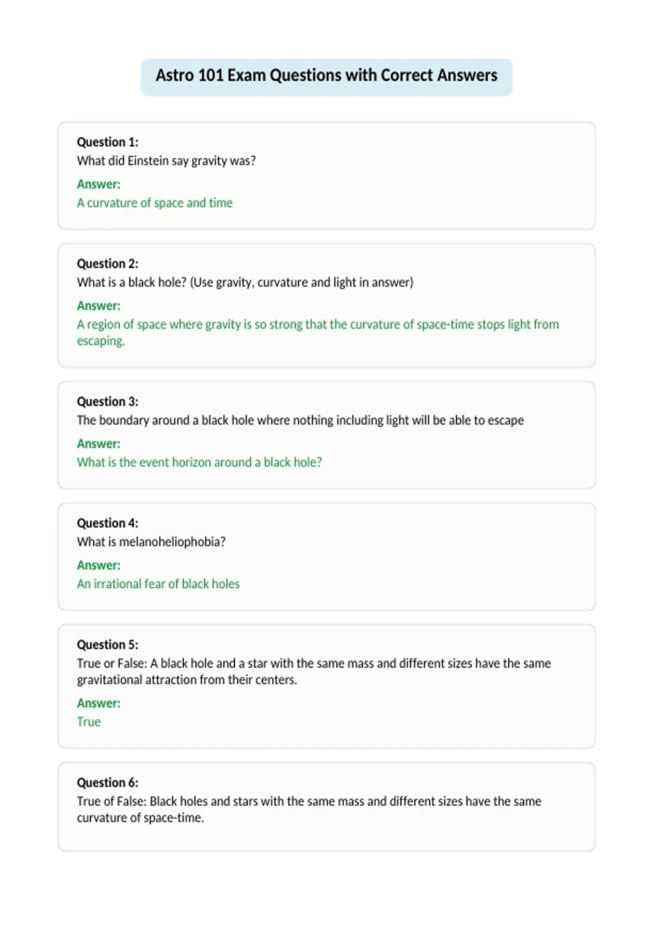Click the green Answer label in Question 1
The width and height of the screenshot is (653, 926).
(x=98, y=184)
